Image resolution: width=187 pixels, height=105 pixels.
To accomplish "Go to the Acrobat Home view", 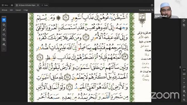I will pyautogui.click(x=12, y=5).
